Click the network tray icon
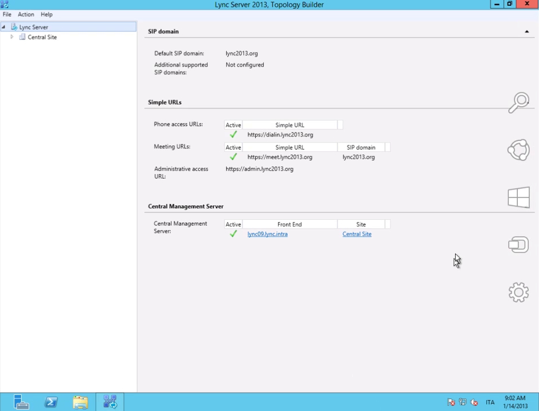Image resolution: width=539 pixels, height=411 pixels. (x=462, y=402)
